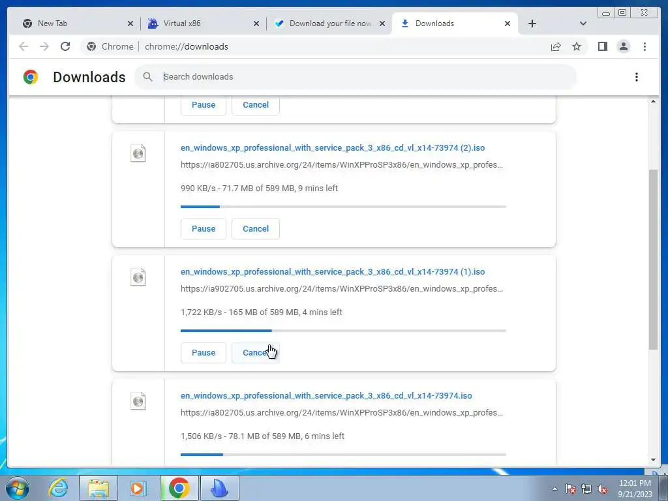Close the Download your file now tab
The height and width of the screenshot is (501, 668).
[x=382, y=24]
